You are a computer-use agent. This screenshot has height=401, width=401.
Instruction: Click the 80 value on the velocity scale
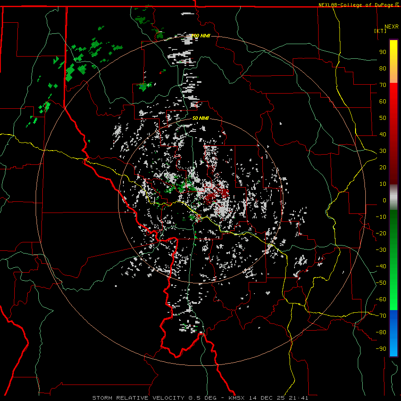pos(383,69)
